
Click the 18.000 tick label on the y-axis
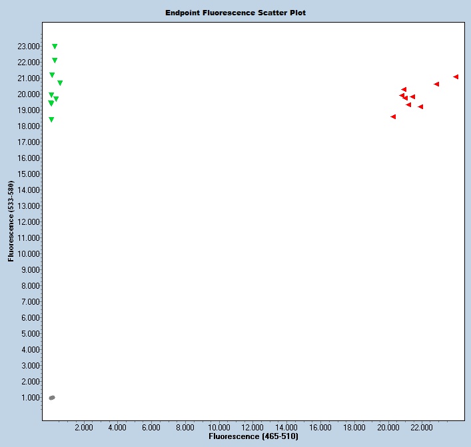[27, 126]
